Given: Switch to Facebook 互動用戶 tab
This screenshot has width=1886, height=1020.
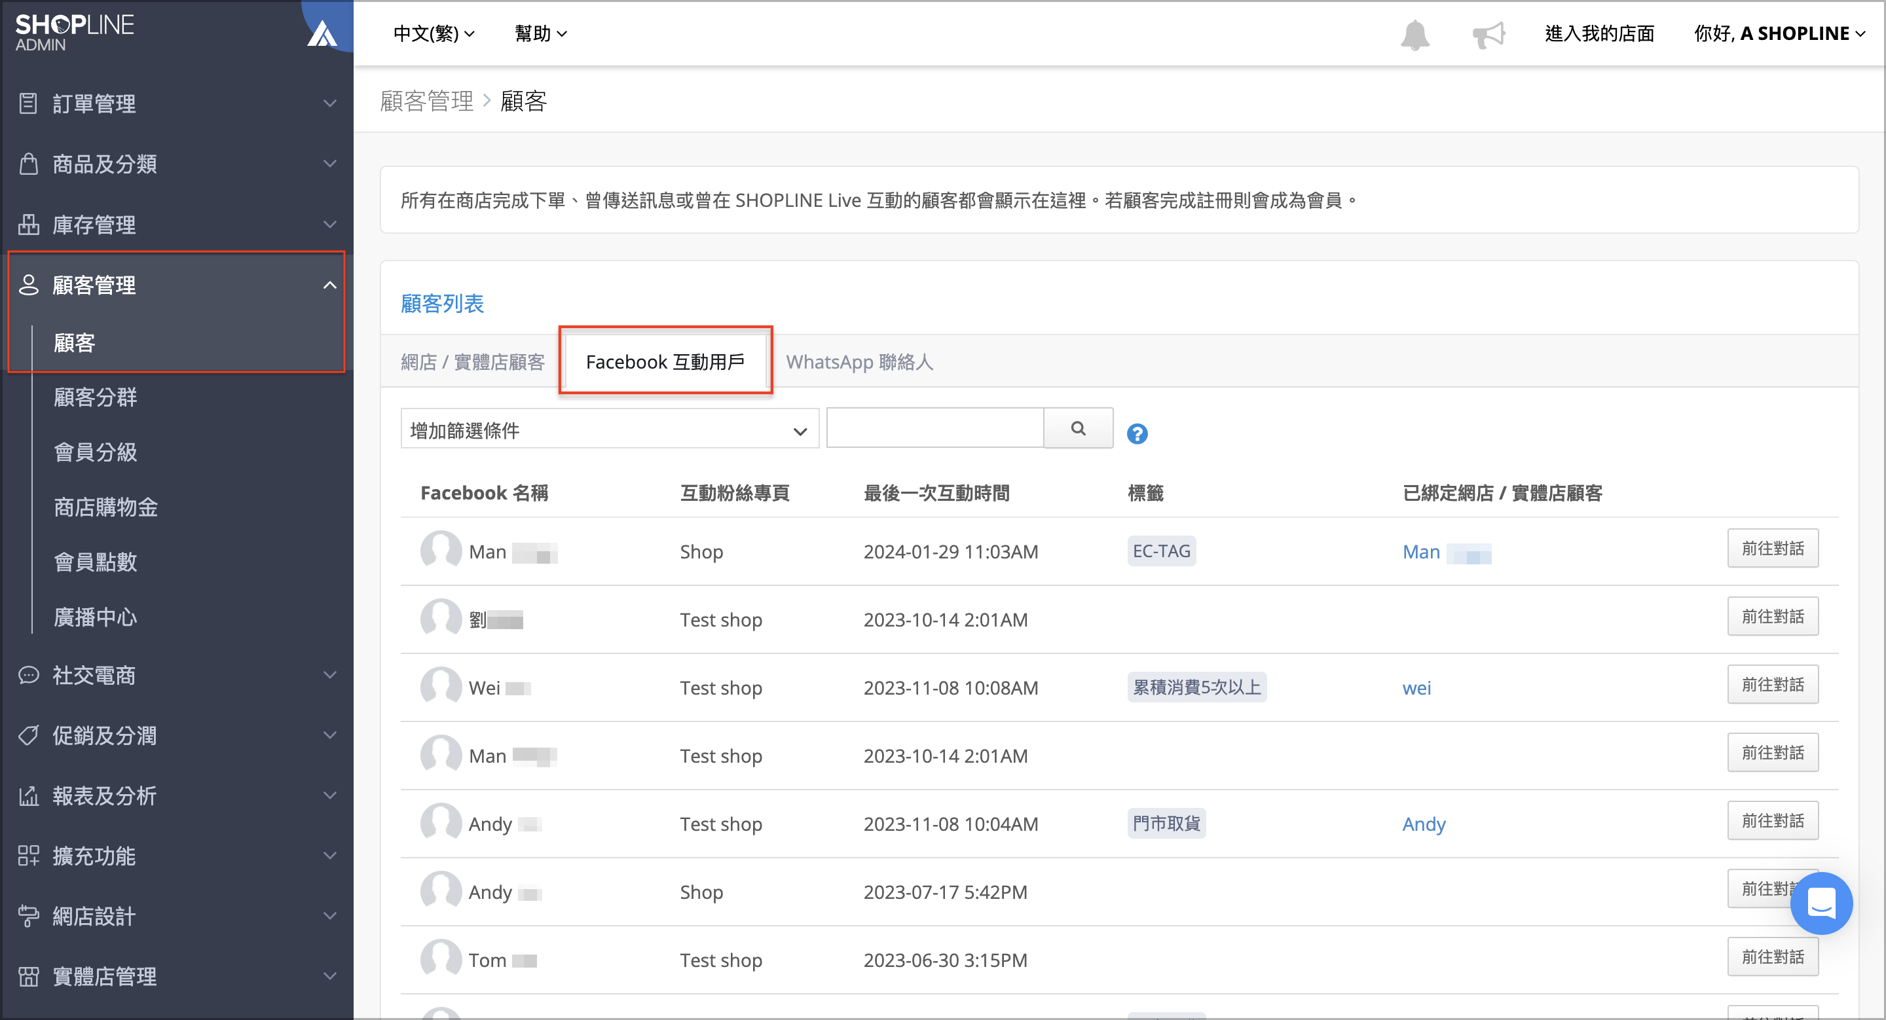Looking at the screenshot, I should pos(665,361).
